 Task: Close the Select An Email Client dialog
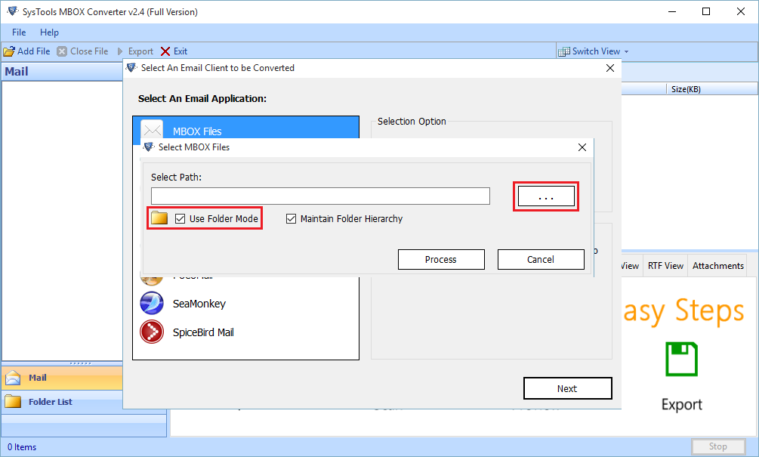[x=610, y=68]
